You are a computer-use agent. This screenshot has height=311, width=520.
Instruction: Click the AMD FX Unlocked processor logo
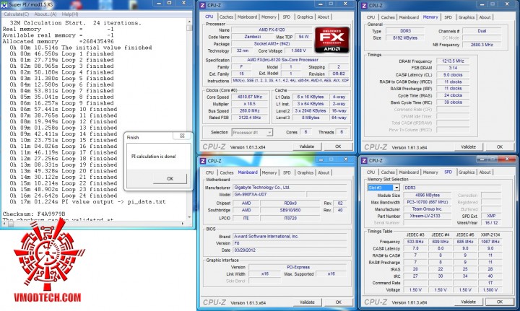point(332,40)
